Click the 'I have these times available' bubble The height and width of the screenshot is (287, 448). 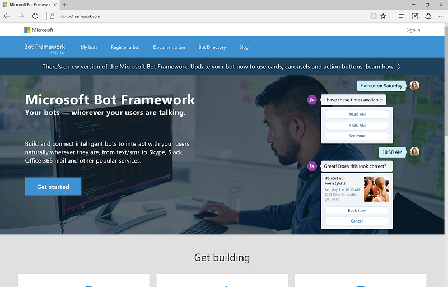[x=353, y=100]
